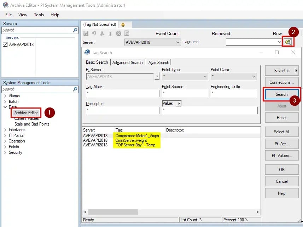Expand the Interfaces tree node

[5, 130]
